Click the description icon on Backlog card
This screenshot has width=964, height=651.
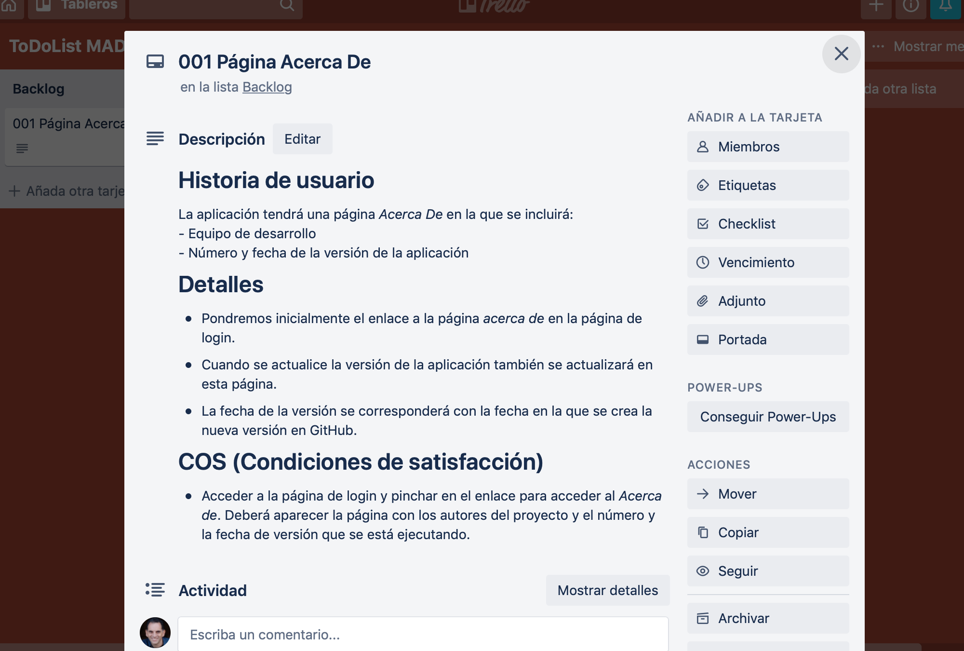22,149
